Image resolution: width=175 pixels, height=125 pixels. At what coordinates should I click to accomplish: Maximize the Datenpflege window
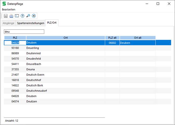(x=158, y=4)
